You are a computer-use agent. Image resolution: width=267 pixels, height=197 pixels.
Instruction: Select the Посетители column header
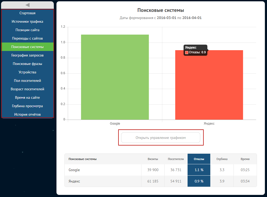(x=176, y=159)
